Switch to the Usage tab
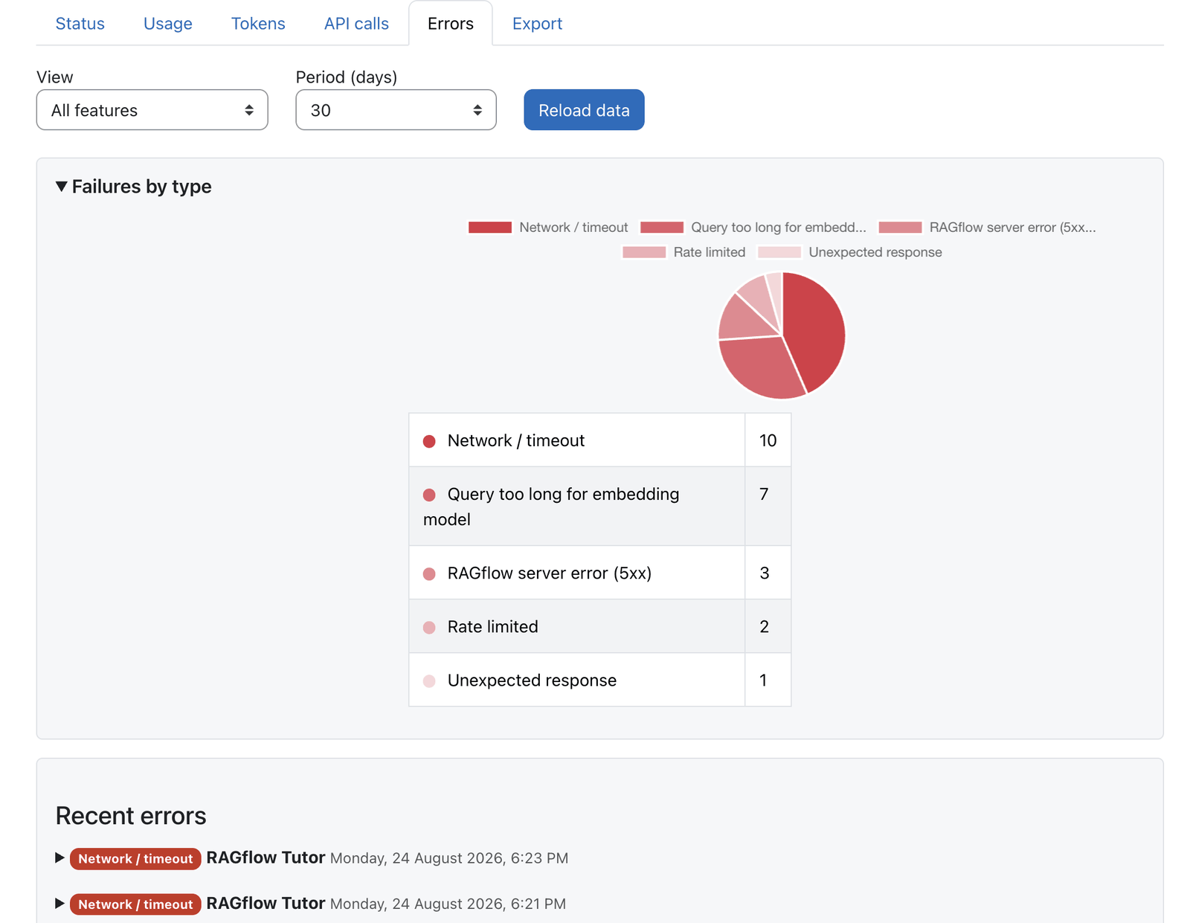This screenshot has height=923, width=1190. [167, 24]
